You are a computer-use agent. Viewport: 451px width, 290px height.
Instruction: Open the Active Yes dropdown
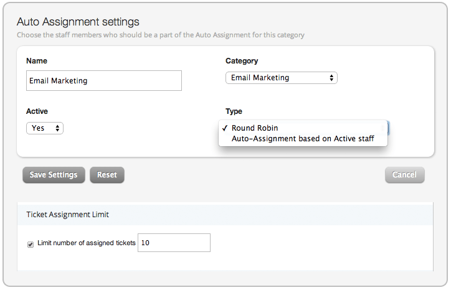coord(45,128)
